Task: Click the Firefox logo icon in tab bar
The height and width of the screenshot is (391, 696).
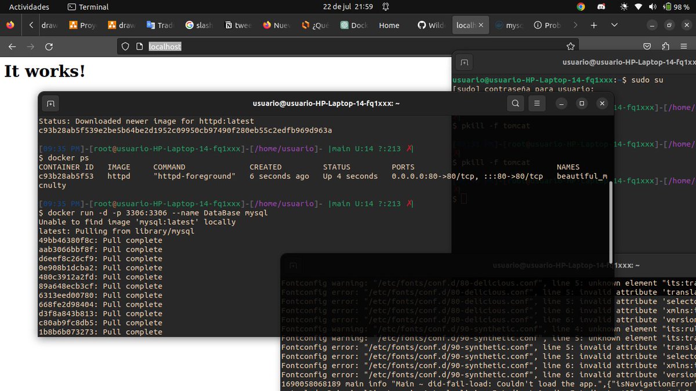Action: tap(10, 25)
